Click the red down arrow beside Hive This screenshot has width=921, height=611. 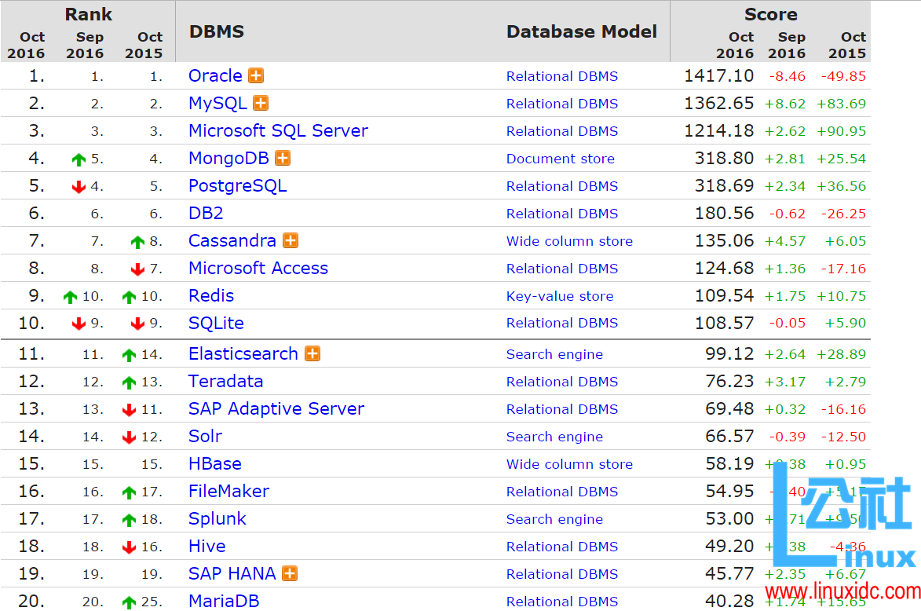pyautogui.click(x=128, y=546)
